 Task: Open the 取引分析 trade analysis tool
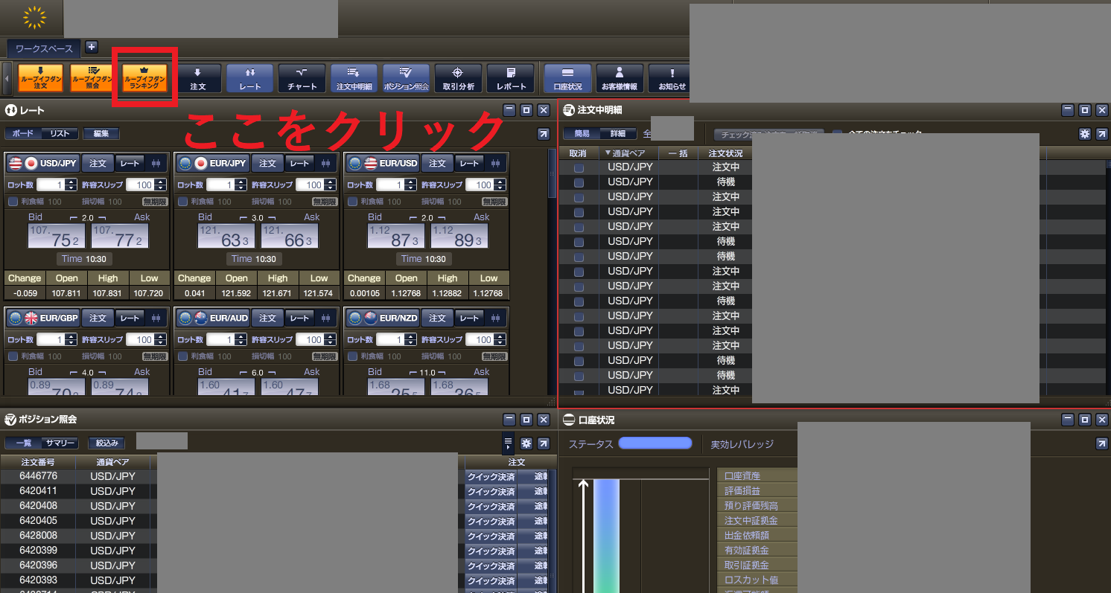(458, 77)
